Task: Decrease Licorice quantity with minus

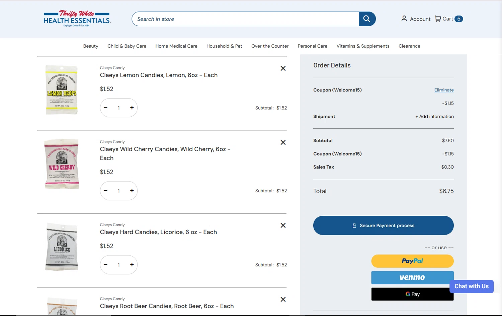Action: [106, 265]
